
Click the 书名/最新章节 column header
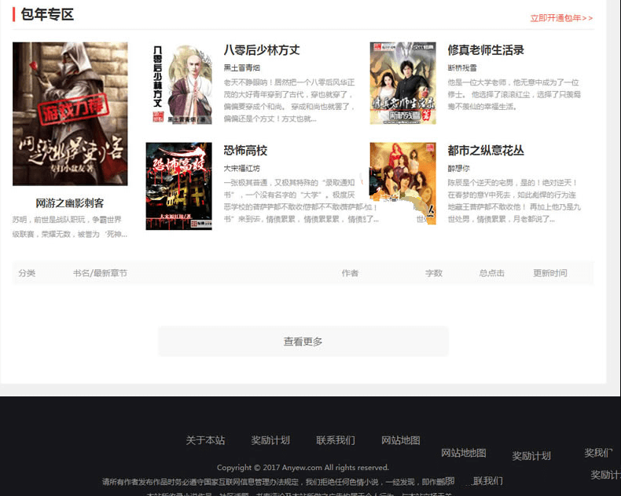(x=100, y=273)
